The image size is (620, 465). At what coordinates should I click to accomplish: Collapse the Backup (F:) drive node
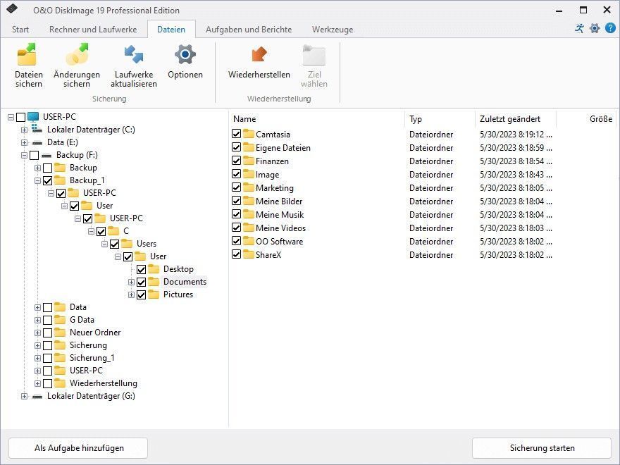click(24, 156)
